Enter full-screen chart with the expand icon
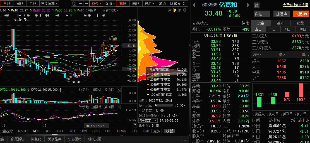This screenshot has height=143, width=310. click(x=185, y=3)
